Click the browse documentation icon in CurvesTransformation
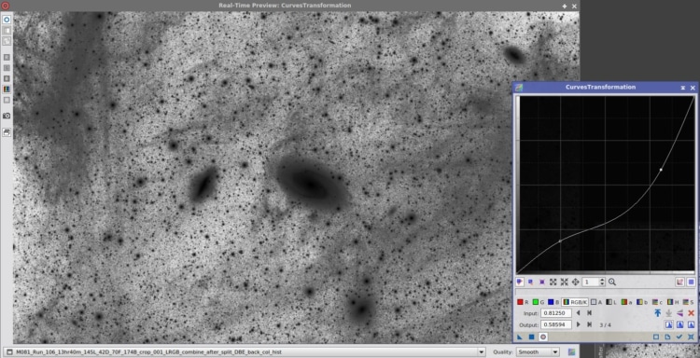Image resolution: width=700 pixels, height=358 pixels. point(668,337)
